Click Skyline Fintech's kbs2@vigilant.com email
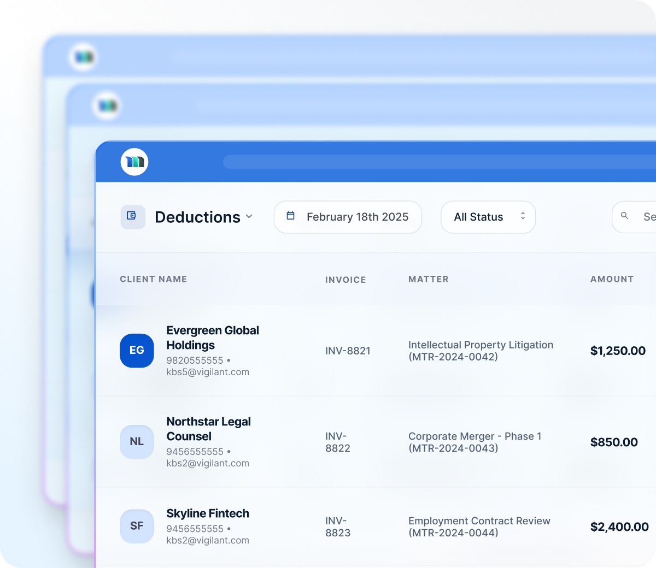The image size is (656, 568). 208,540
